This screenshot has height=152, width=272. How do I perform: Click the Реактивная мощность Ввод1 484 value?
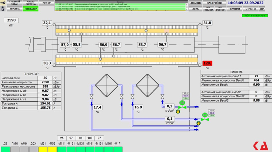pos(256,80)
